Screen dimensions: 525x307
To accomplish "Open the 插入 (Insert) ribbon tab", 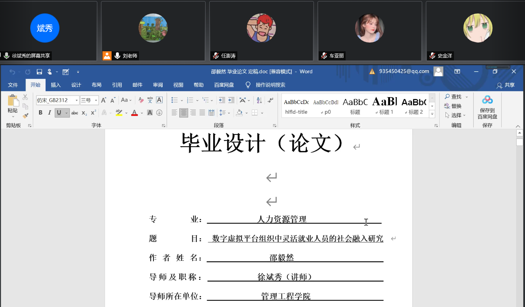I will 55,85.
